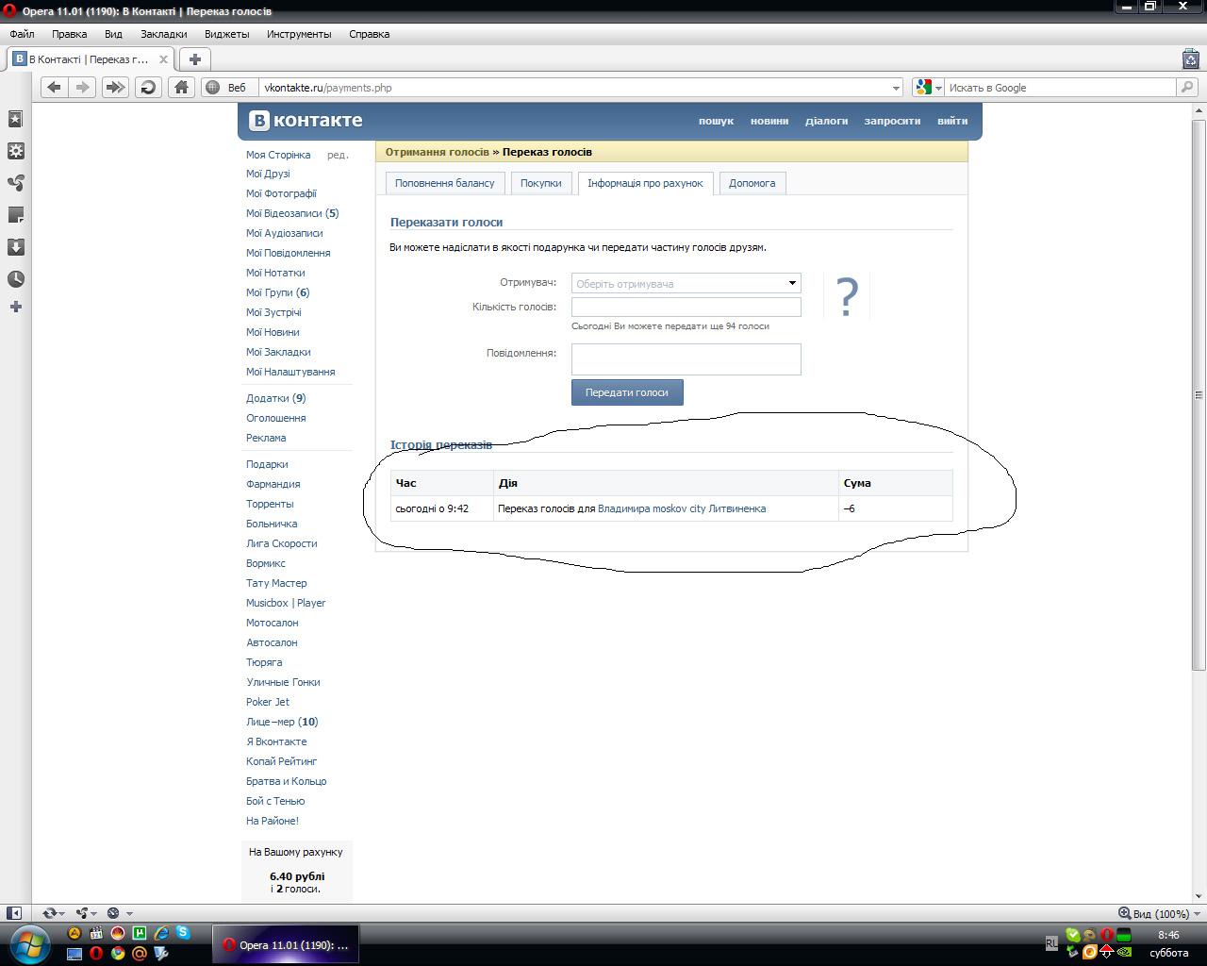Close the В Контакті tab
The image size is (1207, 966).
coord(163,59)
